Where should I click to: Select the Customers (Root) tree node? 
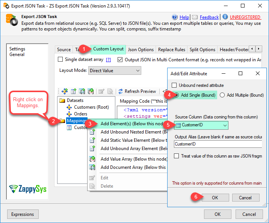tap(91, 107)
